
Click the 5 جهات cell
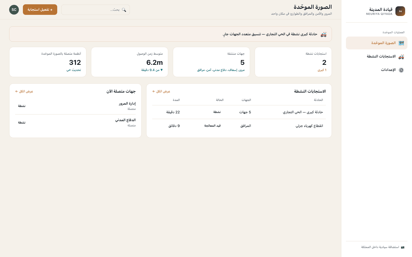tap(245, 112)
